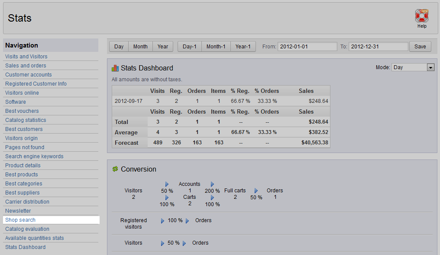Click the Average row label
The image size is (440, 255).
126,132
